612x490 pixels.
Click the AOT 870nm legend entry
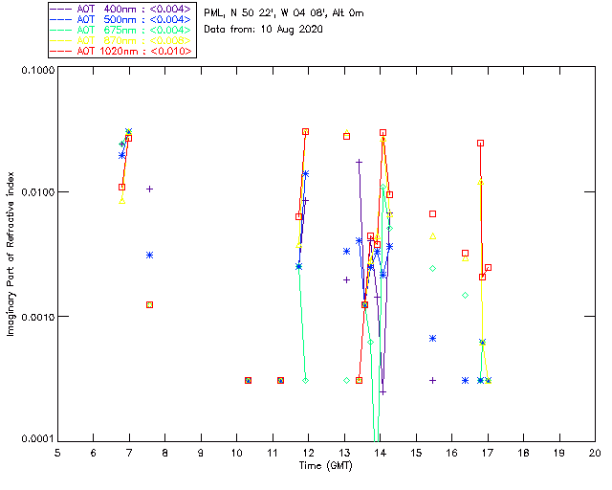[121, 40]
